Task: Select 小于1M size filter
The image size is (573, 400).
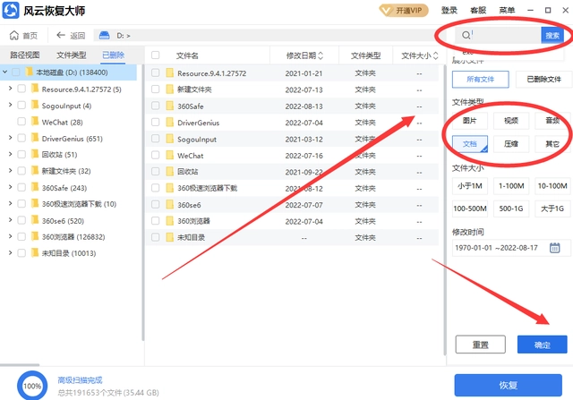Action: pyautogui.click(x=469, y=186)
